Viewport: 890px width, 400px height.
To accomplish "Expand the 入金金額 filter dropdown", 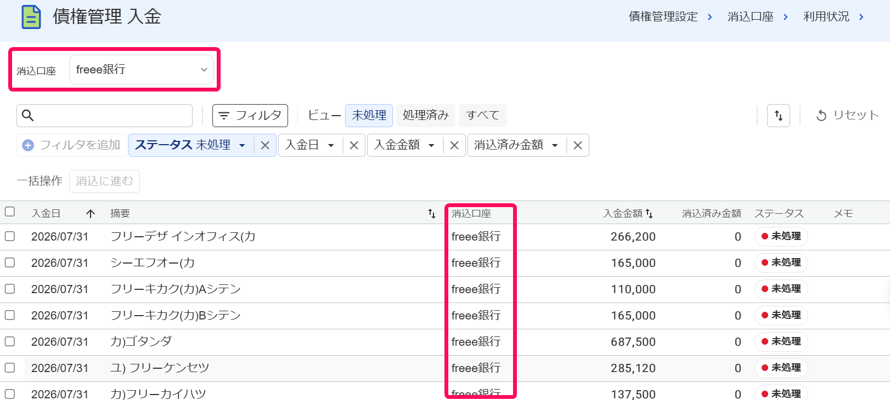I will pos(431,146).
